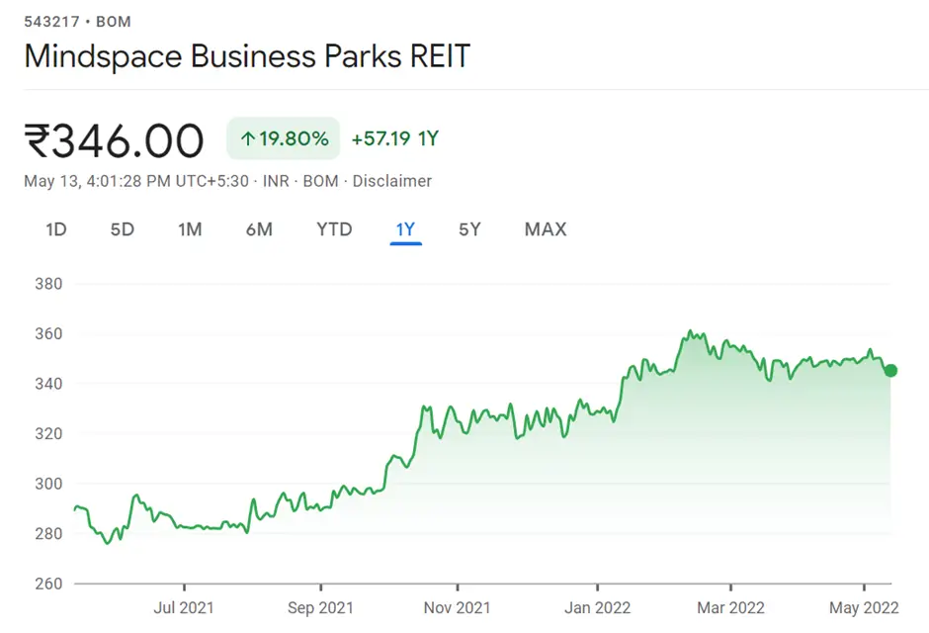Click the Jul 2021 x-axis label
Screen dimensions: 929x633
pyautogui.click(x=184, y=607)
